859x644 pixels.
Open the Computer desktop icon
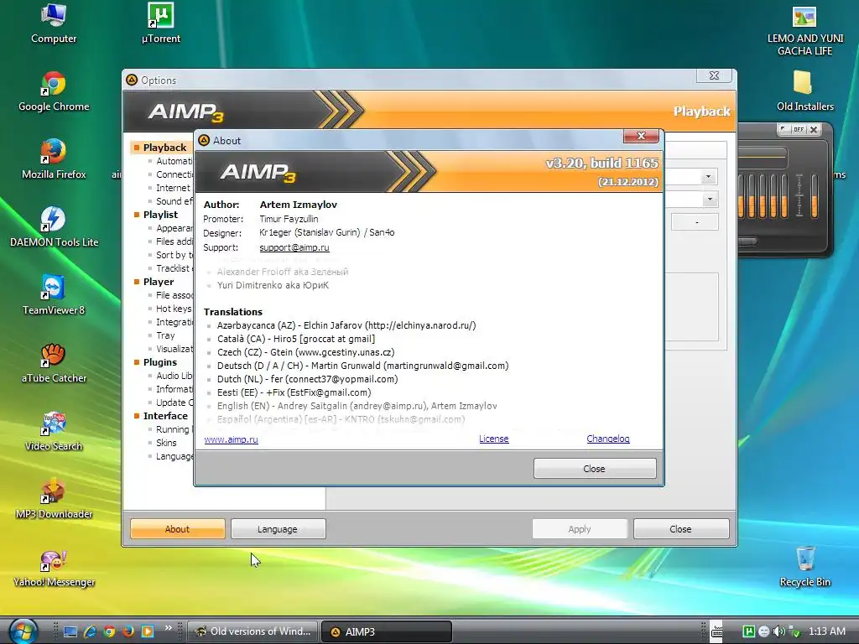pyautogui.click(x=53, y=23)
